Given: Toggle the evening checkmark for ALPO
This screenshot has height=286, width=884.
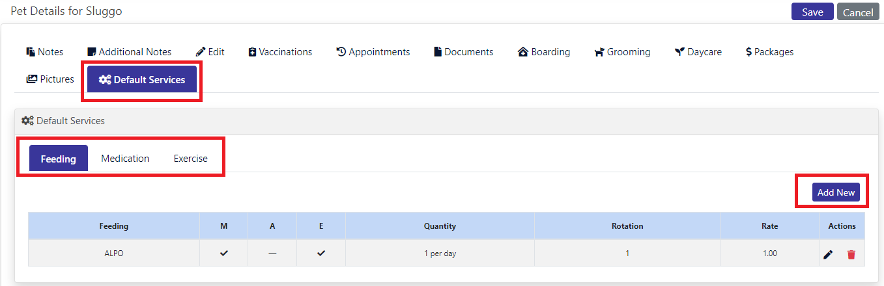Looking at the screenshot, I should (x=321, y=253).
